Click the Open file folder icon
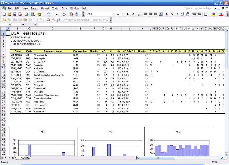Image resolution: width=229 pixels, height=165 pixels. pos(10,14)
